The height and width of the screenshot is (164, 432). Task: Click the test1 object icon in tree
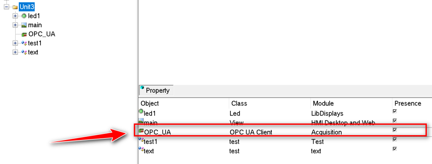[x=24, y=43]
